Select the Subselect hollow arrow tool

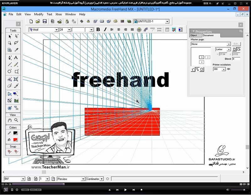click(16, 36)
